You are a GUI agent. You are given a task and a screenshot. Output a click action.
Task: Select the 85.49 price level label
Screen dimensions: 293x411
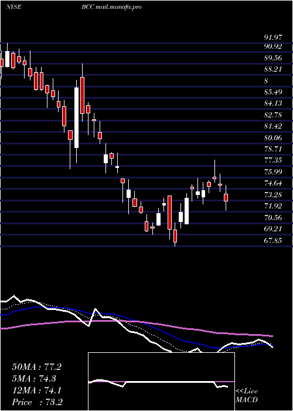[273, 92]
